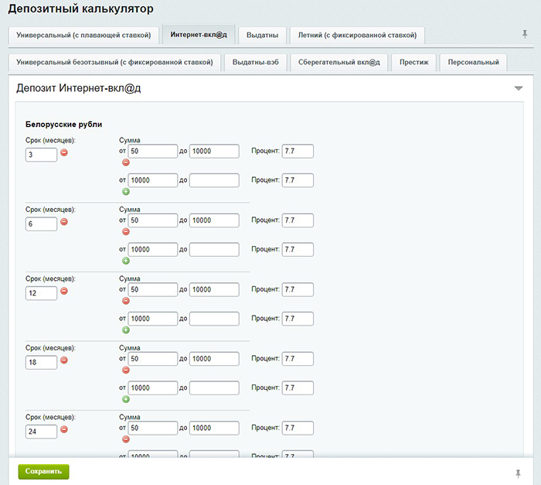Switch to the Выдатны tab
The height and width of the screenshot is (485, 541).
coord(263,36)
